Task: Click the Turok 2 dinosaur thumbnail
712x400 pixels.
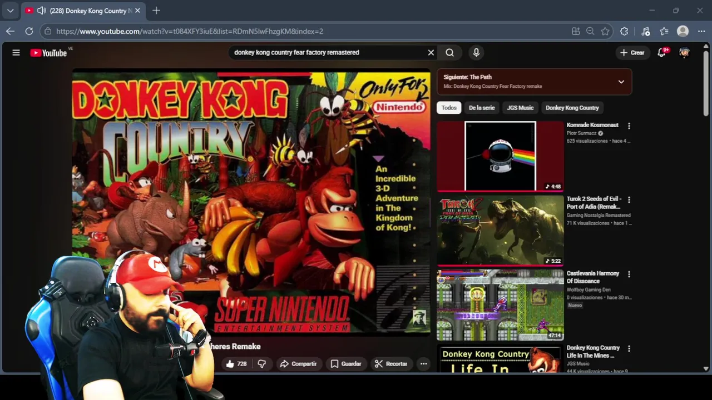Action: pos(500,231)
